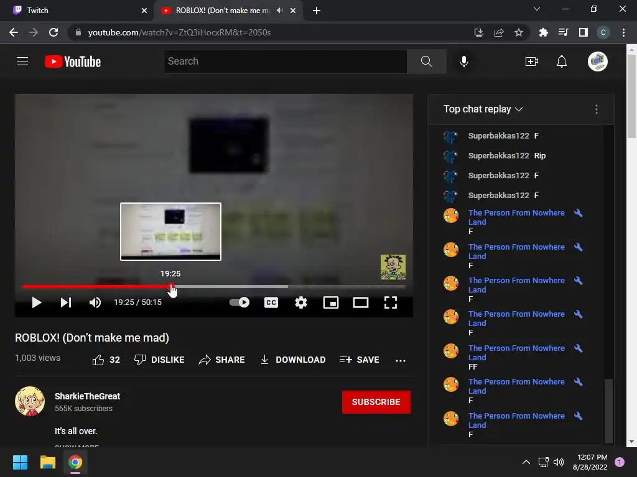Open SharkieTheGreat channel name link
This screenshot has height=477, width=637.
87,396
